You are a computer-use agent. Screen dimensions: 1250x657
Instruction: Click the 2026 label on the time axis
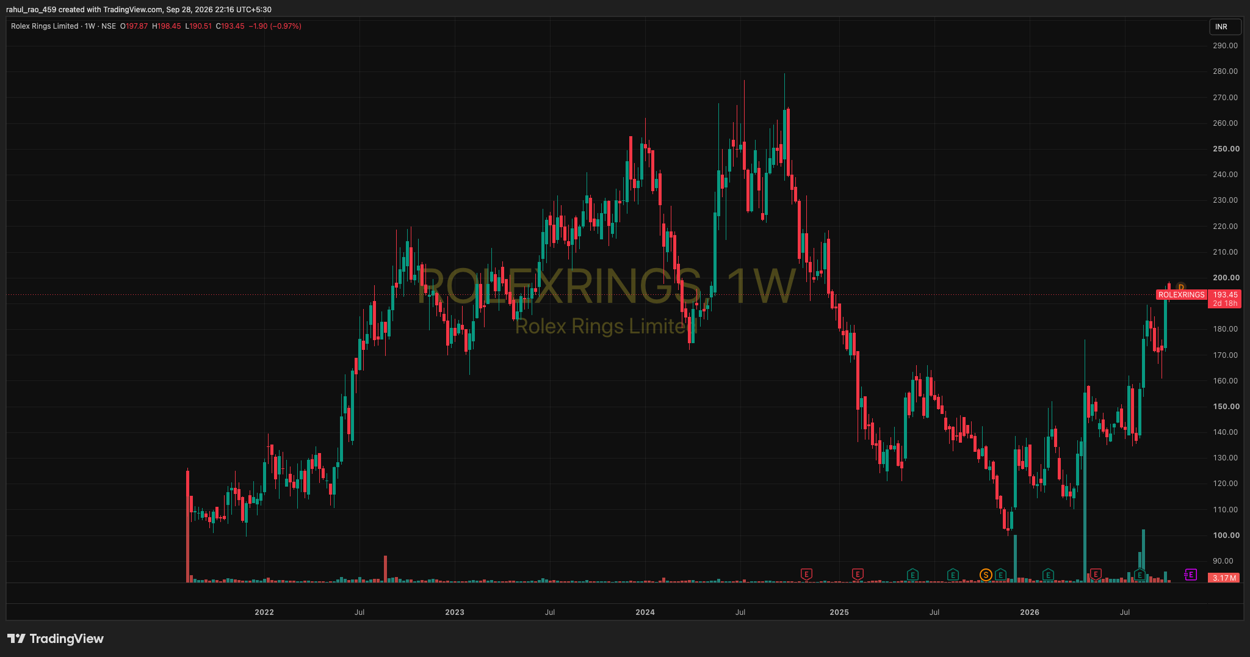[x=1030, y=612]
